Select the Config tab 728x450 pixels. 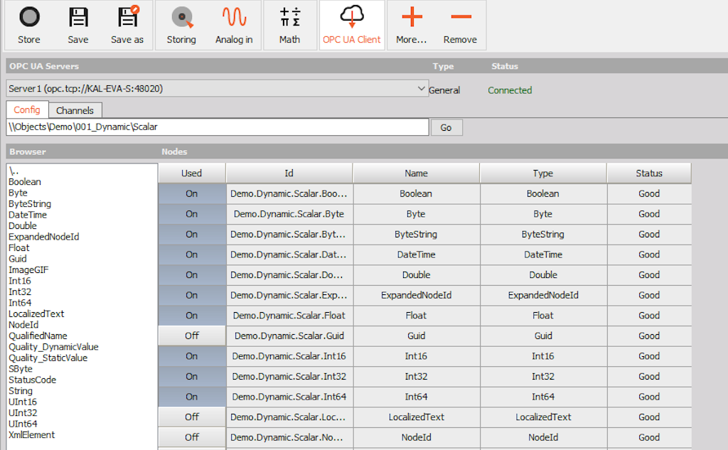click(x=27, y=109)
